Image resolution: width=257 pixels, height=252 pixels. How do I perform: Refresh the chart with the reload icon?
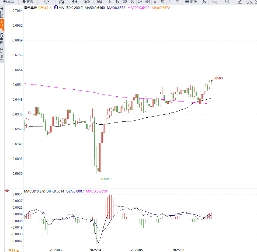point(46,2)
